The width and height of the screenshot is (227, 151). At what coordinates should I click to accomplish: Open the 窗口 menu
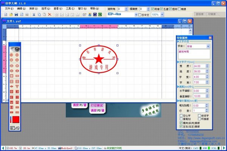[82, 9]
